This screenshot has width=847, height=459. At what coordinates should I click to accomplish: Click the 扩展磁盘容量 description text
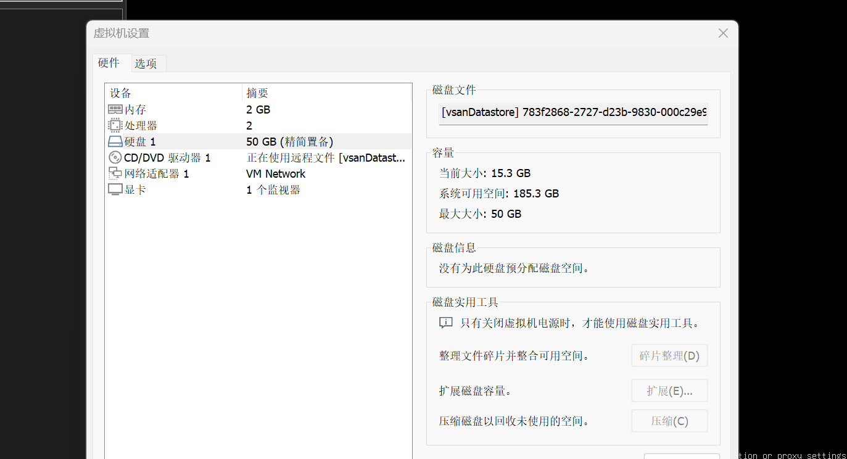click(475, 391)
